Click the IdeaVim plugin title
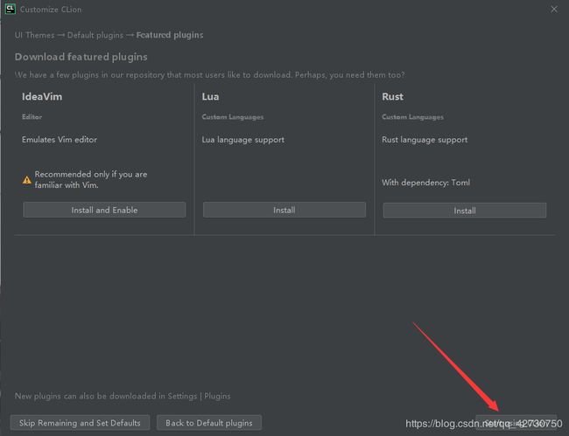This screenshot has height=436, width=569. 42,97
